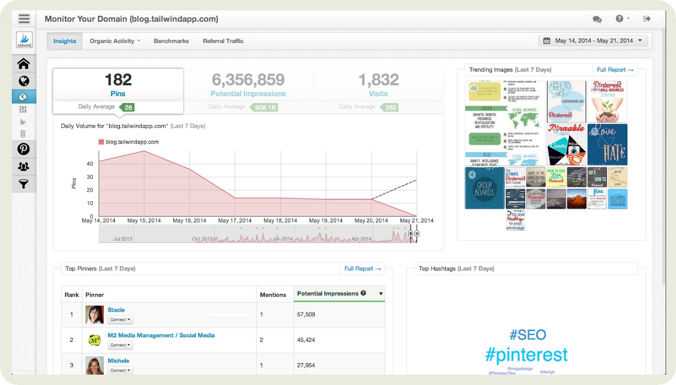This screenshot has width=676, height=385.
Task: Click the home icon in the sidebar
Action: click(x=24, y=64)
